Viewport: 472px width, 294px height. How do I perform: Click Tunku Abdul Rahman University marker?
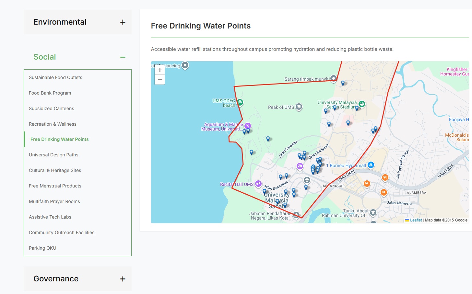pos(373,212)
